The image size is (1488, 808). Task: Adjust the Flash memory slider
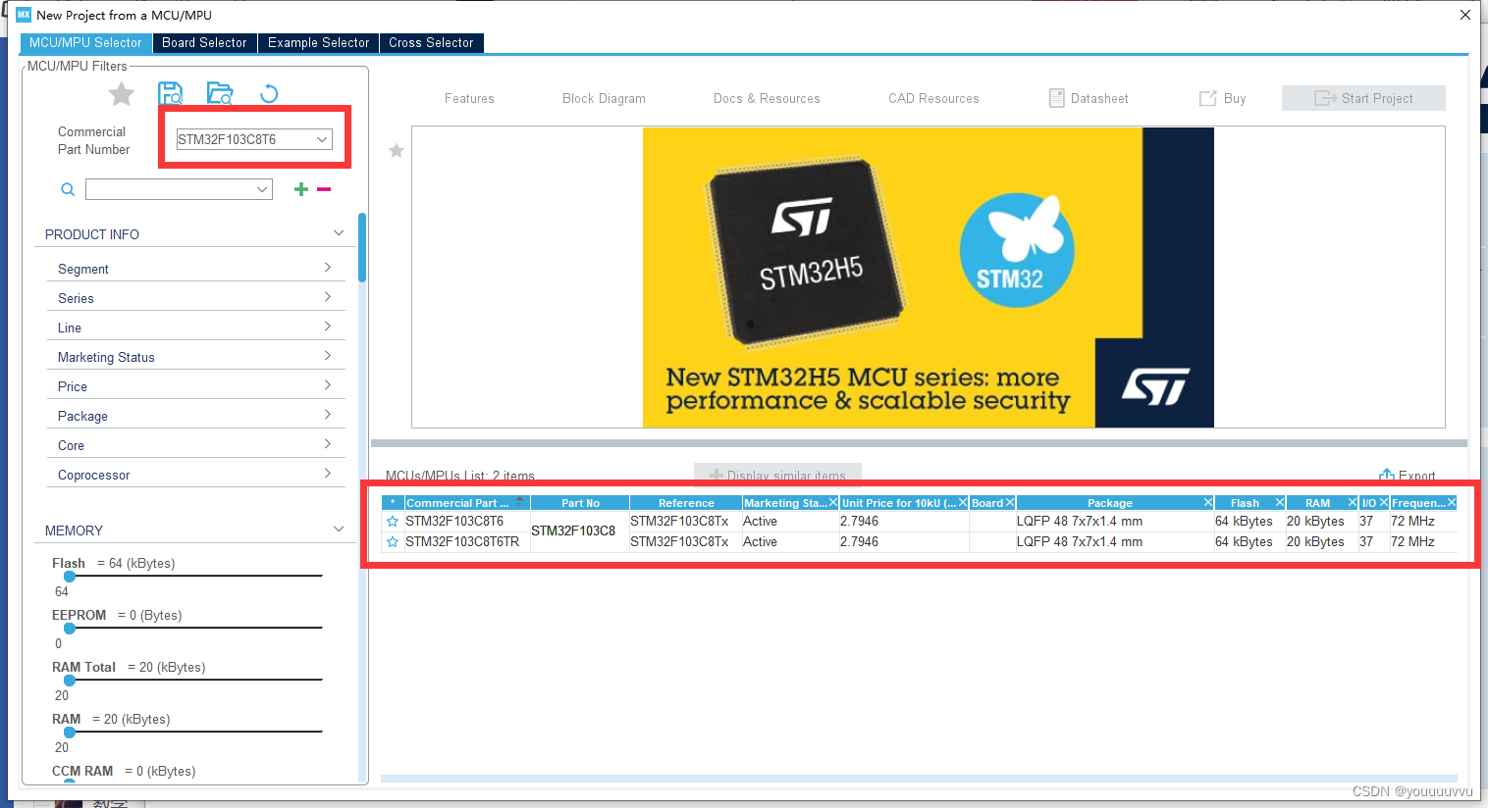(x=70, y=577)
